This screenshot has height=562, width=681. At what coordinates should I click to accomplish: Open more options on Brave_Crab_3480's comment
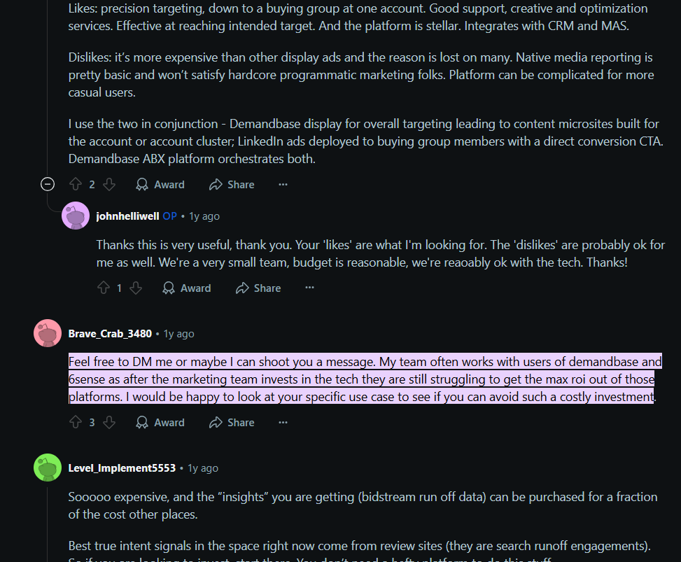283,423
